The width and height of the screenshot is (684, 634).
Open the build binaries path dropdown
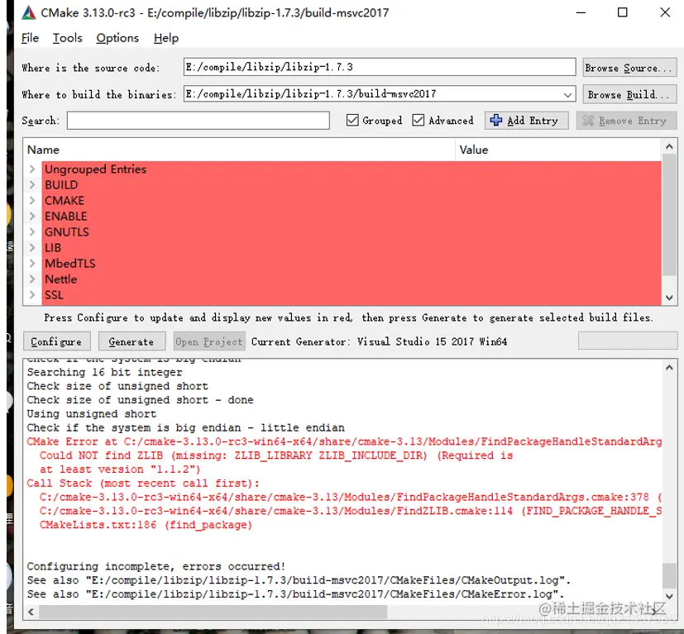click(x=567, y=94)
